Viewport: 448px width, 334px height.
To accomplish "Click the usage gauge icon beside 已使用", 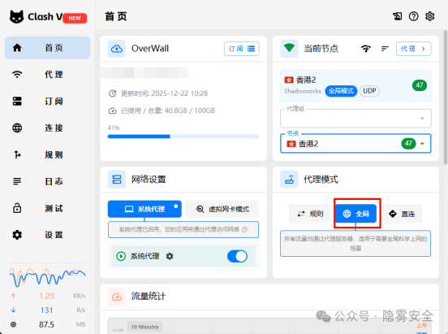I will coord(112,111).
